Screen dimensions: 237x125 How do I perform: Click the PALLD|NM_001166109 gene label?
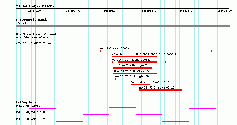(30, 119)
